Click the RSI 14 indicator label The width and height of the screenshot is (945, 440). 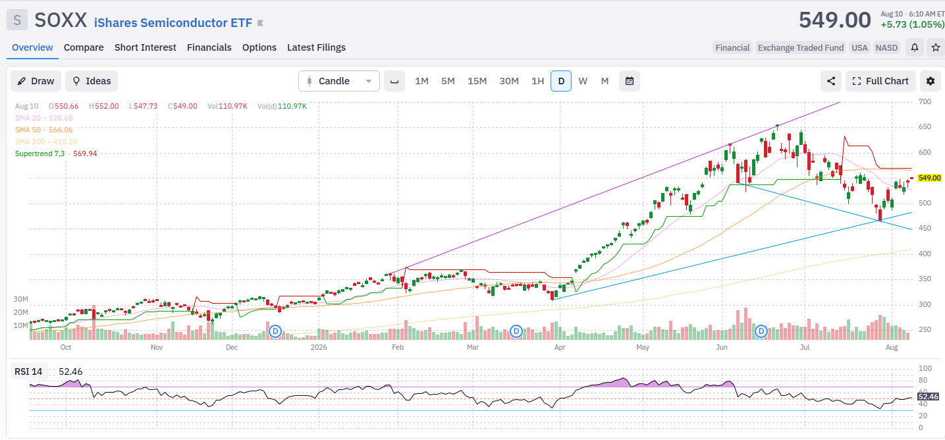click(x=28, y=371)
